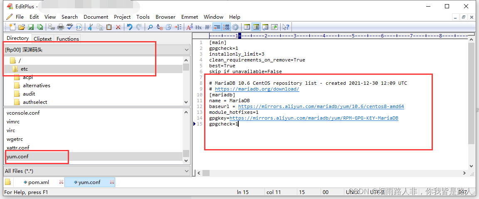Select the authselect folder
Image resolution: width=479 pixels, height=199 pixels.
(x=35, y=102)
